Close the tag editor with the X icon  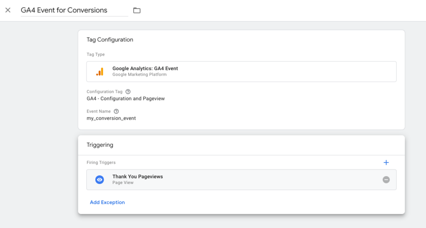(x=8, y=10)
